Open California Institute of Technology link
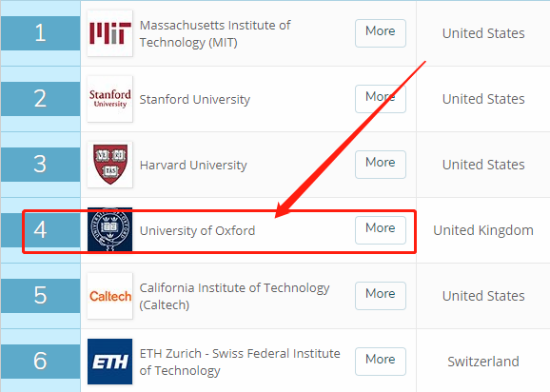The image size is (550, 392). pyautogui.click(x=234, y=296)
